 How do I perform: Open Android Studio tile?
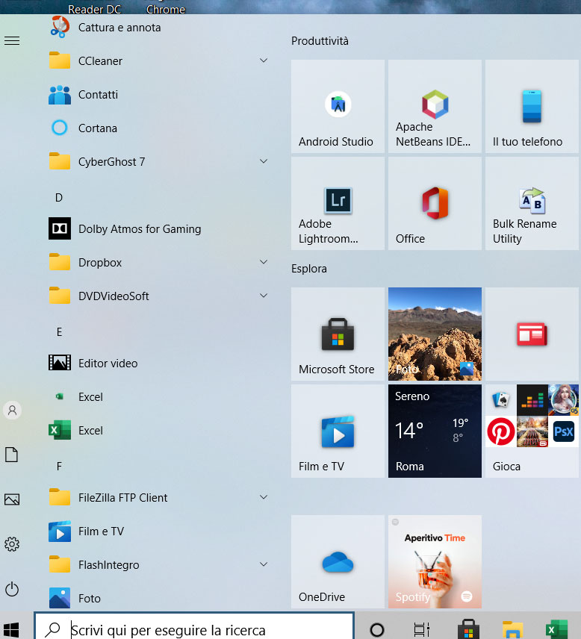tap(338, 106)
